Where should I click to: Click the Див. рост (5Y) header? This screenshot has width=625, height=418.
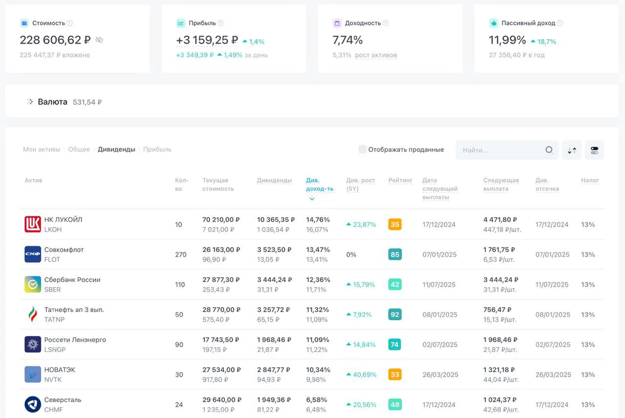tap(360, 185)
